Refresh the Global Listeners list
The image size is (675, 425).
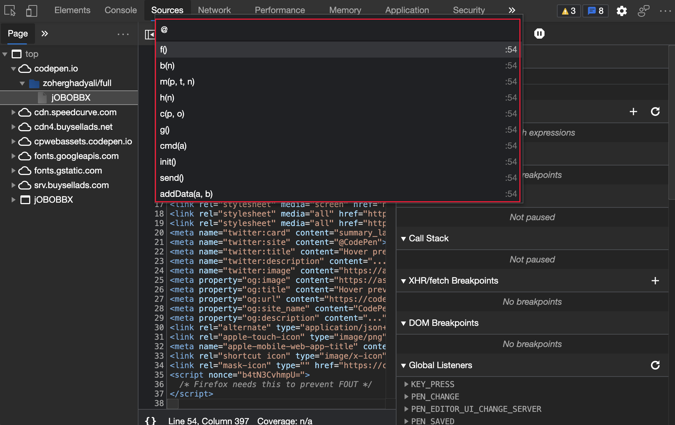(655, 365)
